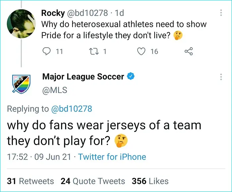
Task: View the 356 Likes list
Action: [150, 181]
